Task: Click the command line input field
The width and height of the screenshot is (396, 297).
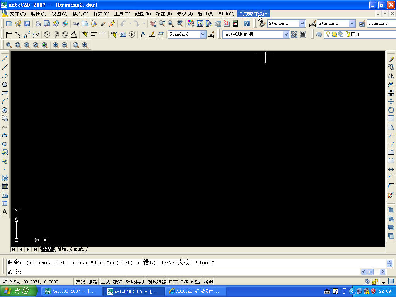Action: coord(183,272)
